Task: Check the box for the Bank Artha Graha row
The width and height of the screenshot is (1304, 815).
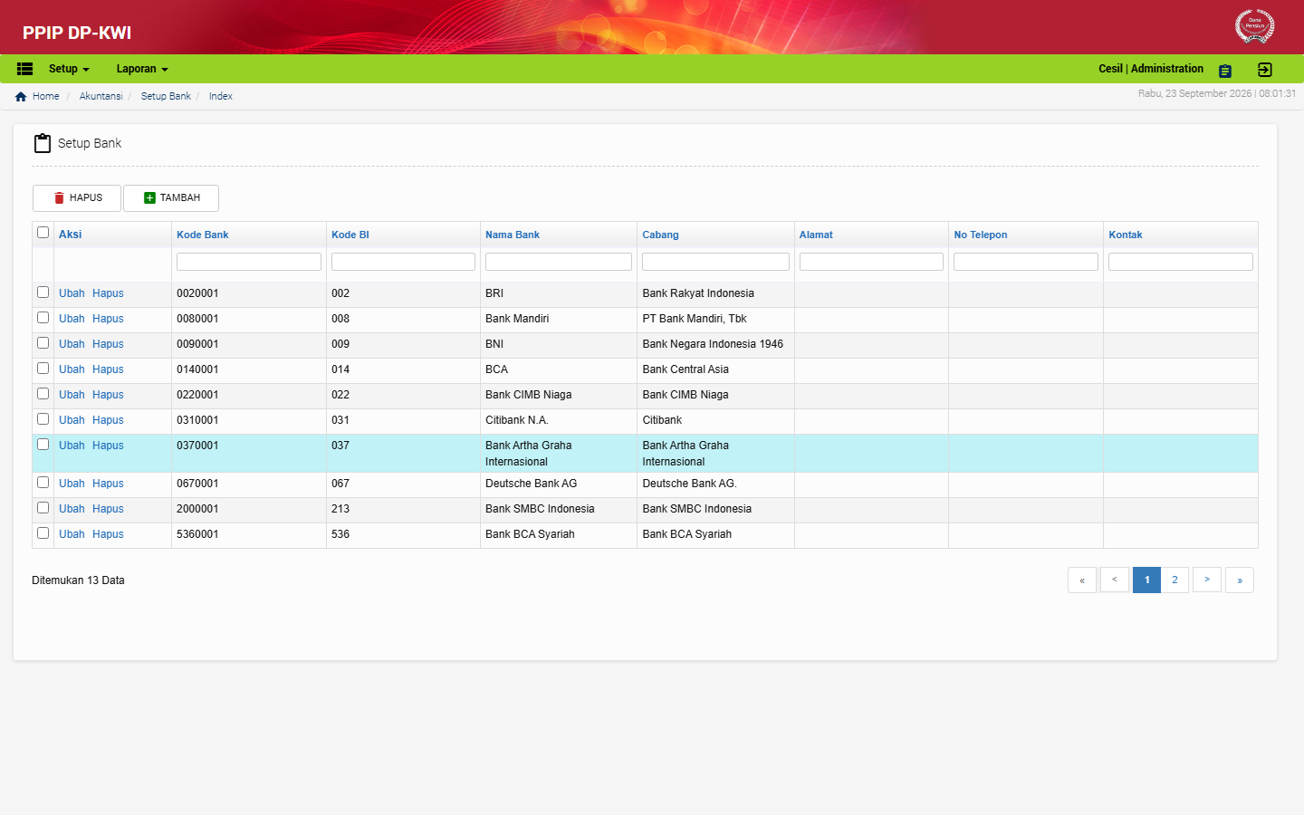Action: point(43,444)
